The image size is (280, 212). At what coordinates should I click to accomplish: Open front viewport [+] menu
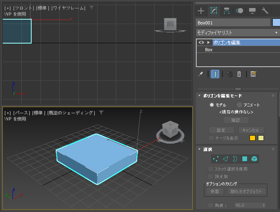(8, 8)
